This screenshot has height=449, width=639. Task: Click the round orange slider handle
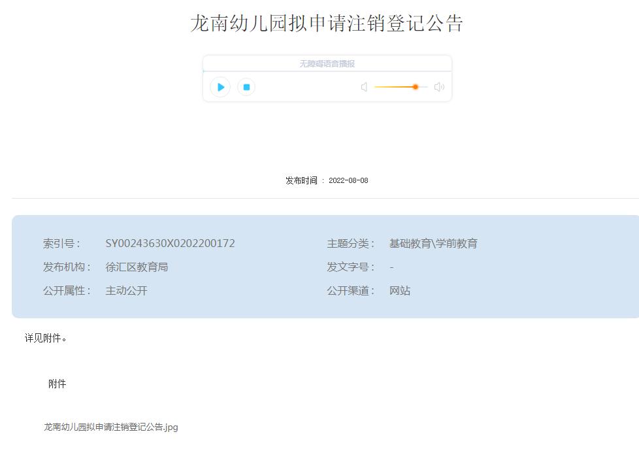coord(416,86)
